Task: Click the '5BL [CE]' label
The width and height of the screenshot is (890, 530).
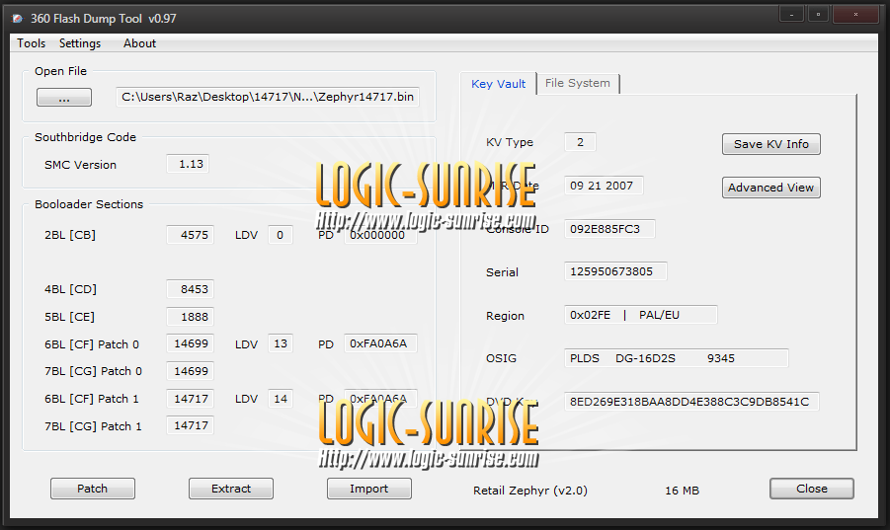Action: [69, 317]
